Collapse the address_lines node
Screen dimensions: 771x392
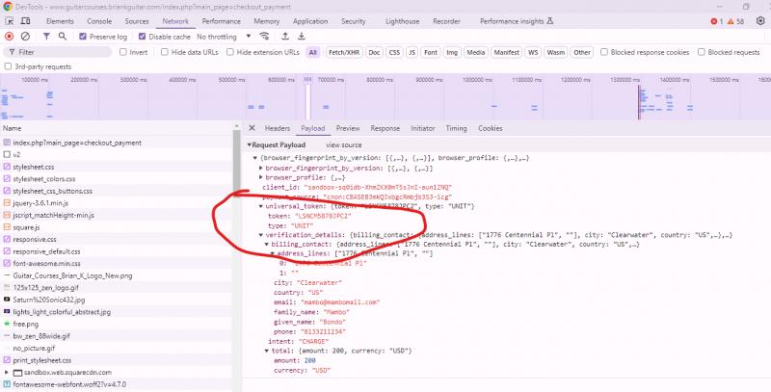(x=273, y=253)
